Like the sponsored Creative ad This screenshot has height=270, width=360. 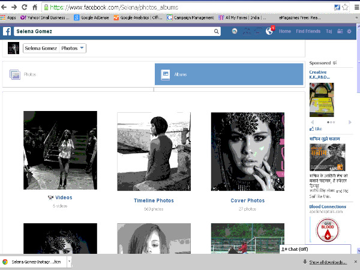[x=316, y=128]
